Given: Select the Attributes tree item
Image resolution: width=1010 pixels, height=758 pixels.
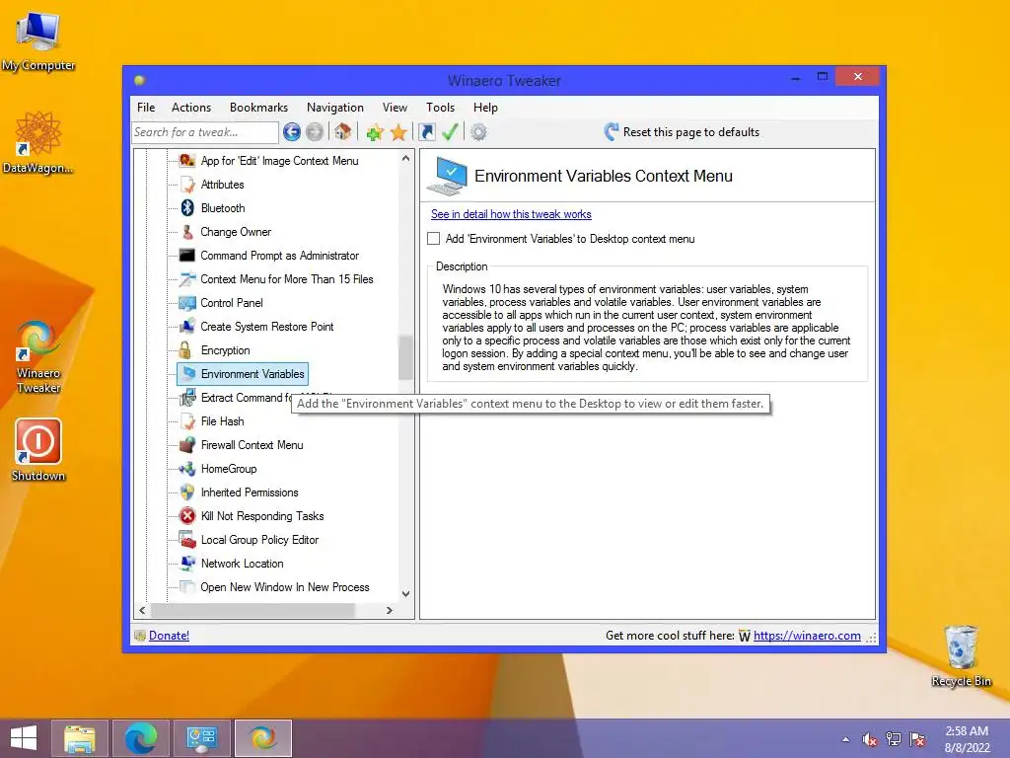Looking at the screenshot, I should 222,185.
